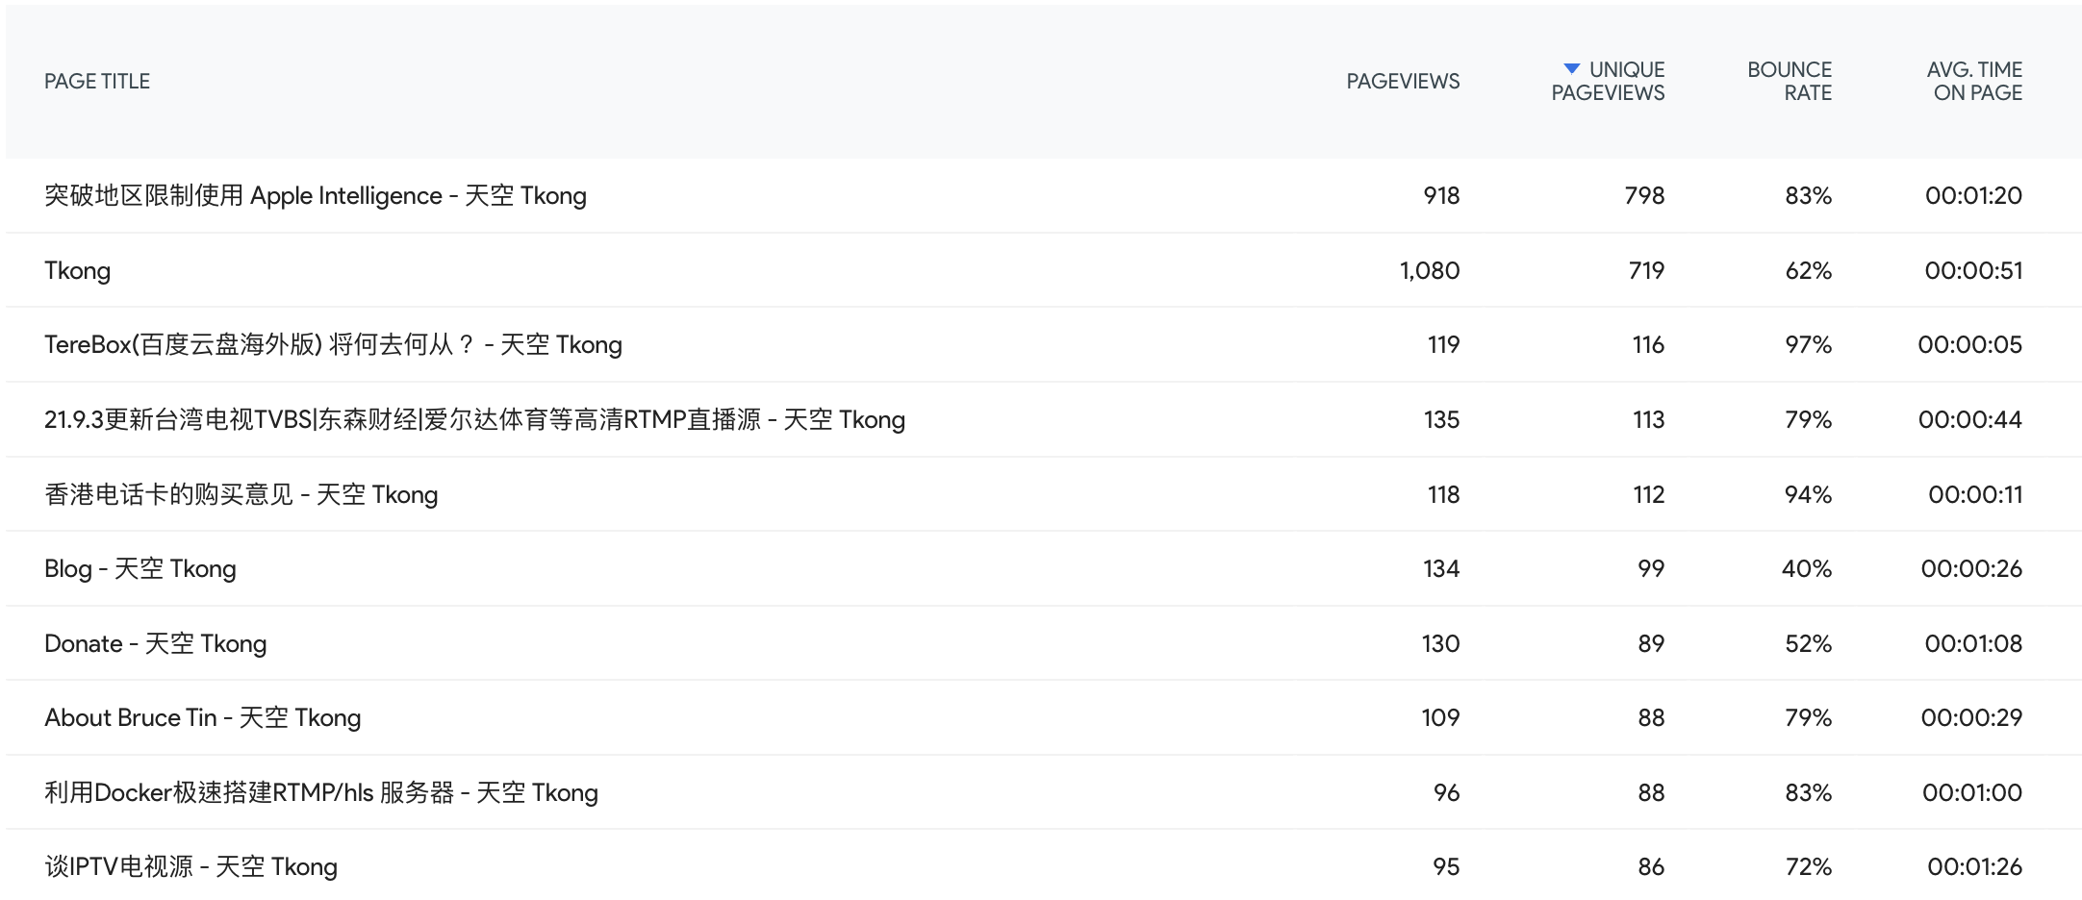Select the 香港电话卡 purchase advice row
This screenshot has width=2082, height=900.
click(x=241, y=495)
